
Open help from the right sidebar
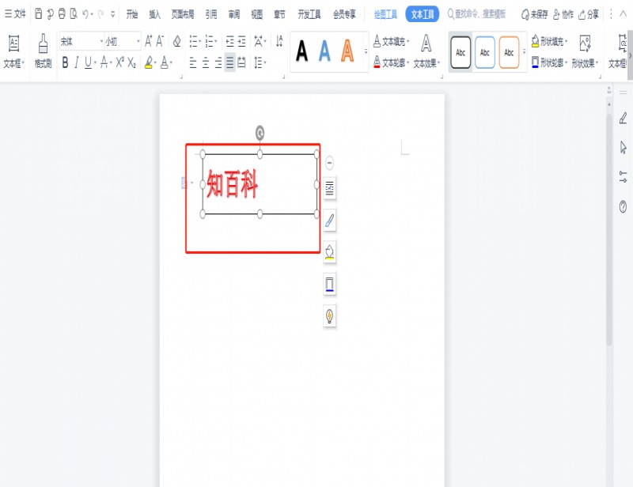pyautogui.click(x=623, y=206)
